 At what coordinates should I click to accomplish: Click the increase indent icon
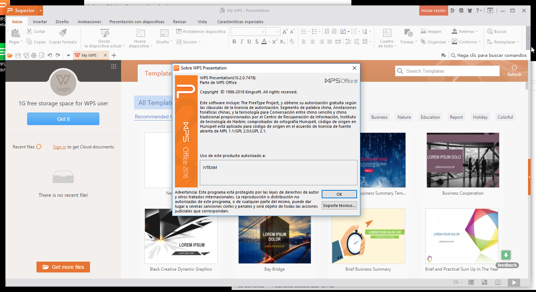(334, 31)
